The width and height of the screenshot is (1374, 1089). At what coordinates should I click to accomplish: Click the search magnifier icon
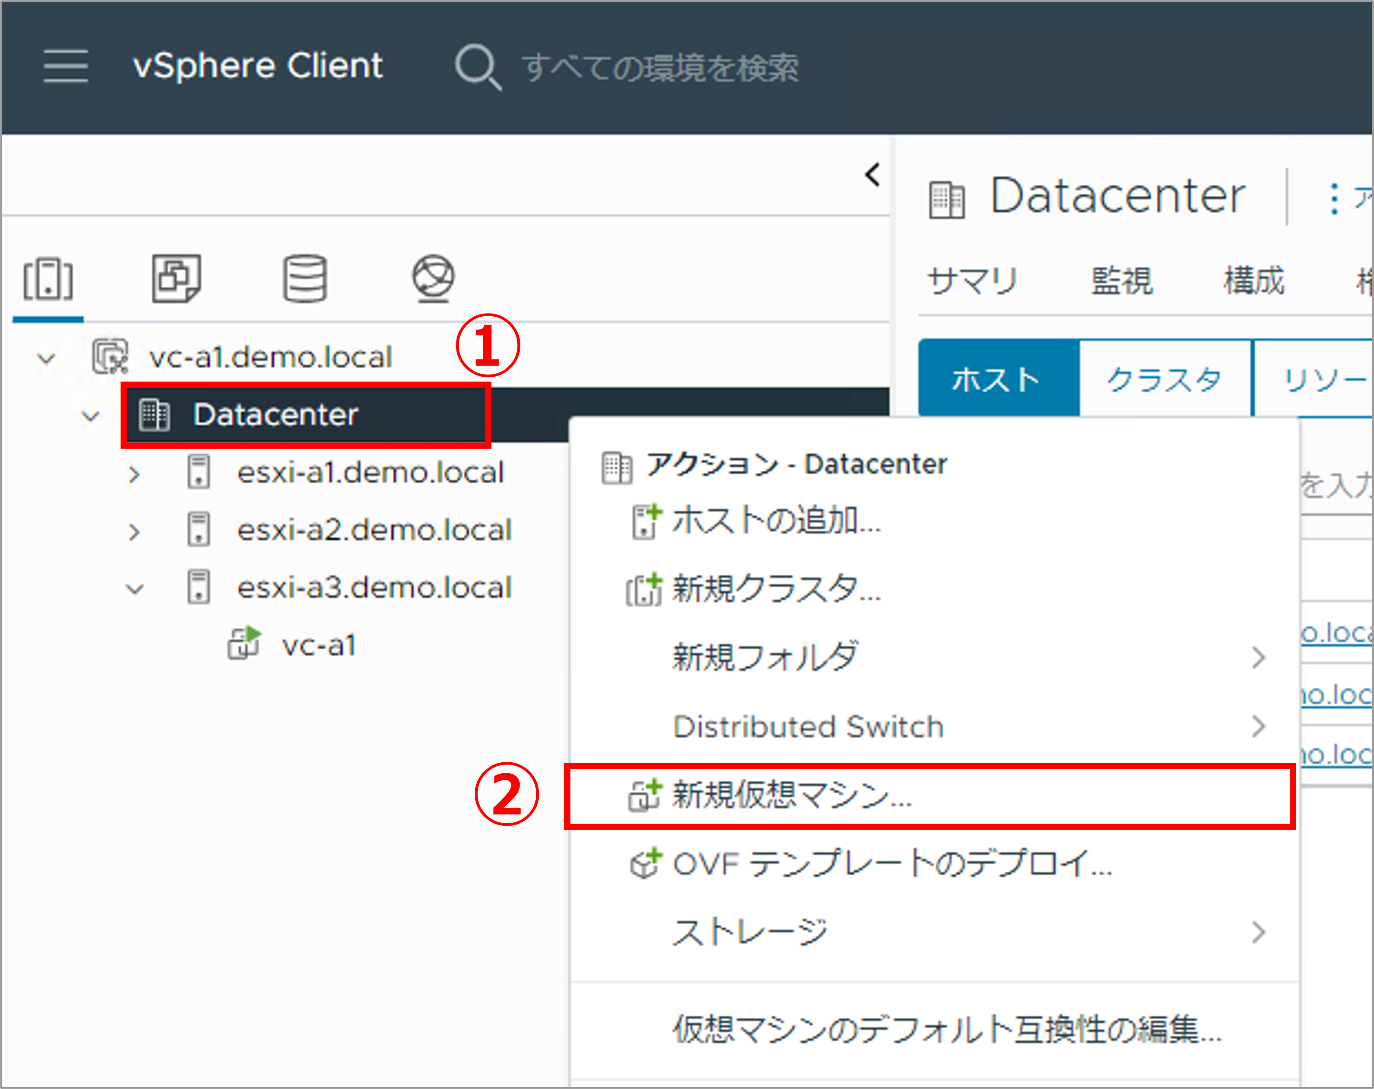(x=478, y=67)
